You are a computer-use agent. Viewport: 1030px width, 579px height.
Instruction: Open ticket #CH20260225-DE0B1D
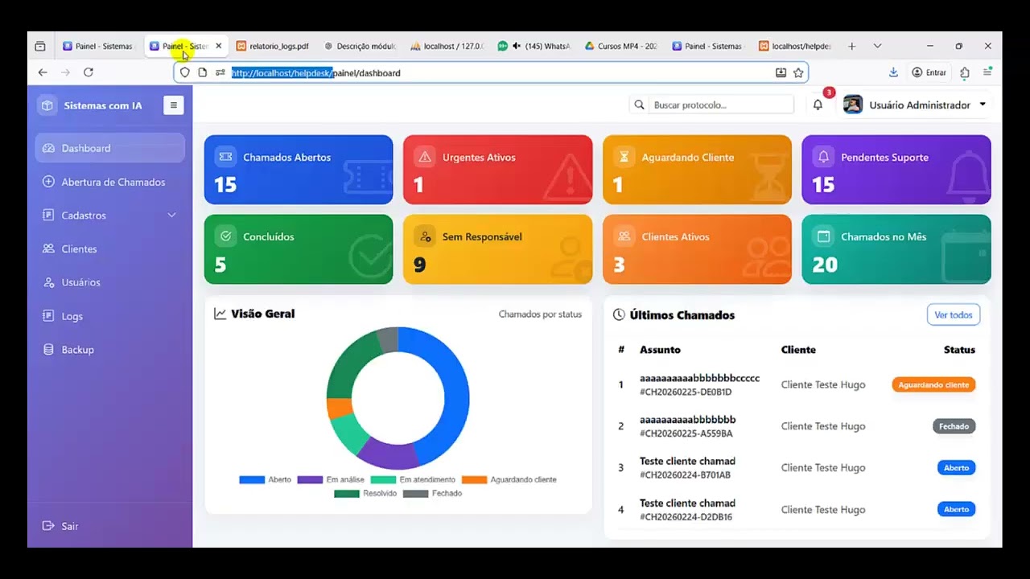coord(686,392)
